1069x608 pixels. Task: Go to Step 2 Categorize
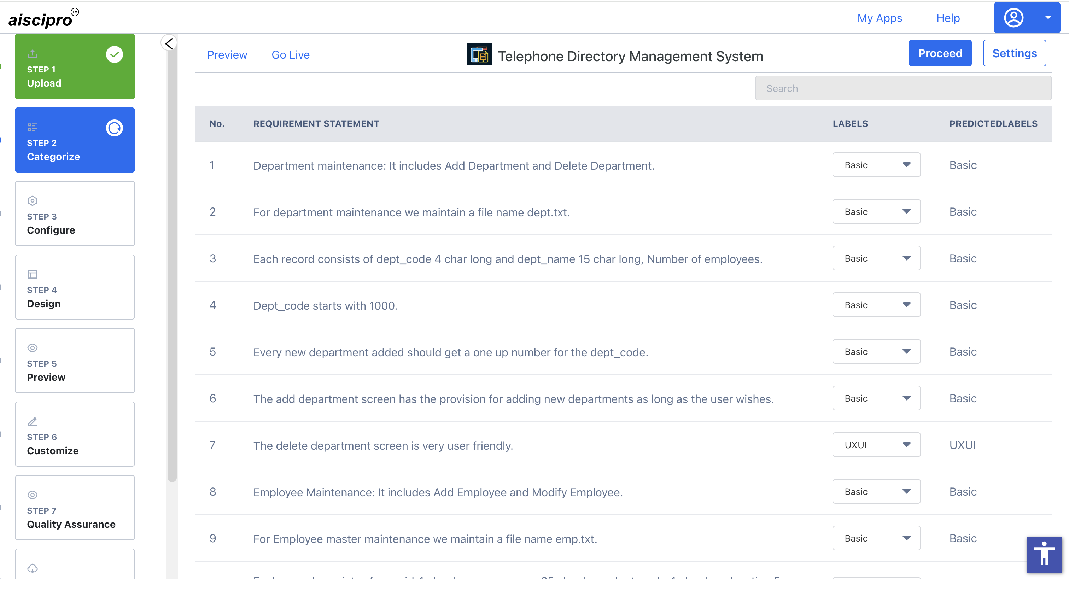tap(75, 140)
